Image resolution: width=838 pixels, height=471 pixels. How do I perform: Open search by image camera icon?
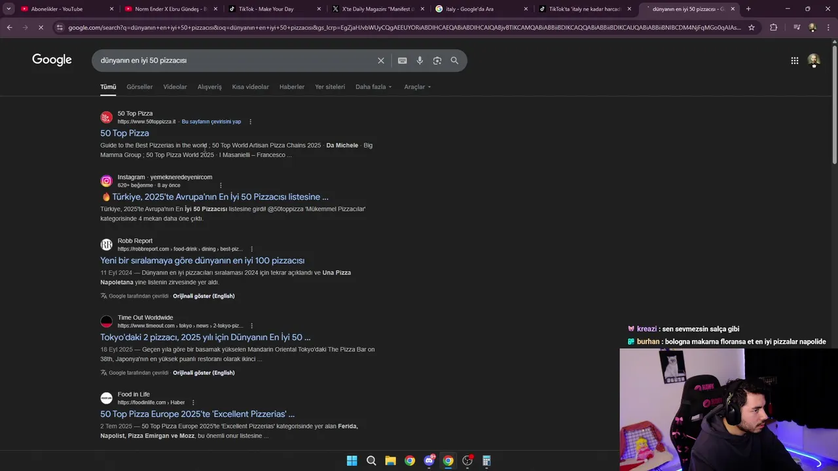tap(437, 60)
